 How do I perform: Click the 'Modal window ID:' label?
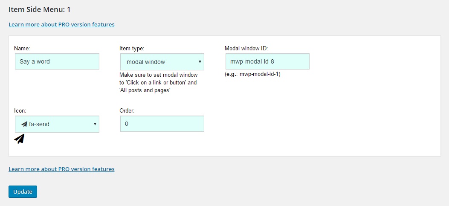pyautogui.click(x=246, y=48)
